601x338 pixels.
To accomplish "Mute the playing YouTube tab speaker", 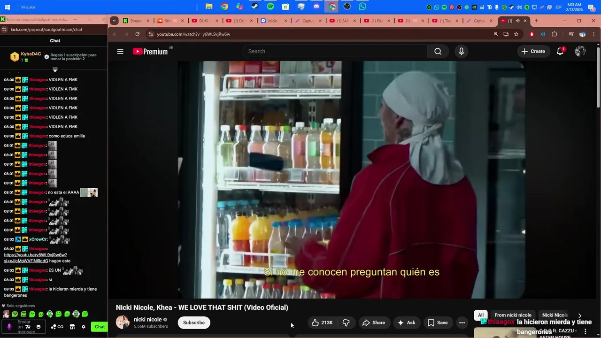I will click(x=517, y=21).
